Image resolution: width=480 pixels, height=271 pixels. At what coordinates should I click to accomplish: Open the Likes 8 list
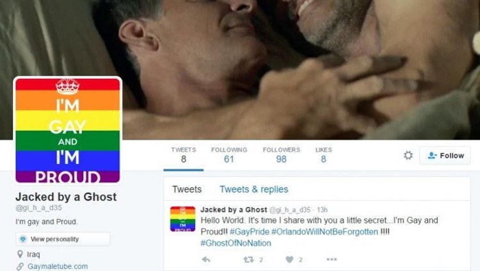pyautogui.click(x=324, y=155)
